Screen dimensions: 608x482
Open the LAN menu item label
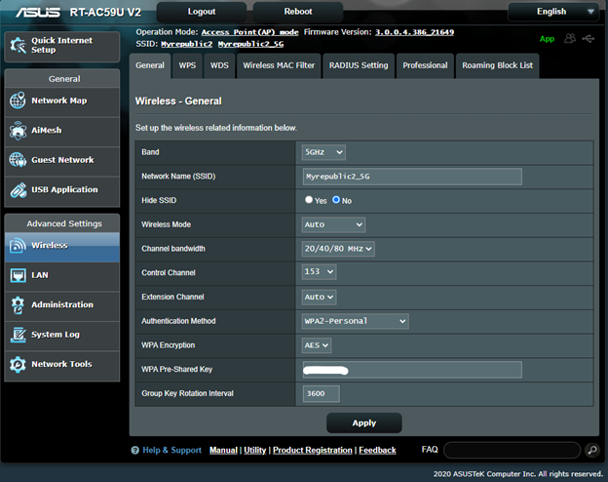pyautogui.click(x=40, y=275)
